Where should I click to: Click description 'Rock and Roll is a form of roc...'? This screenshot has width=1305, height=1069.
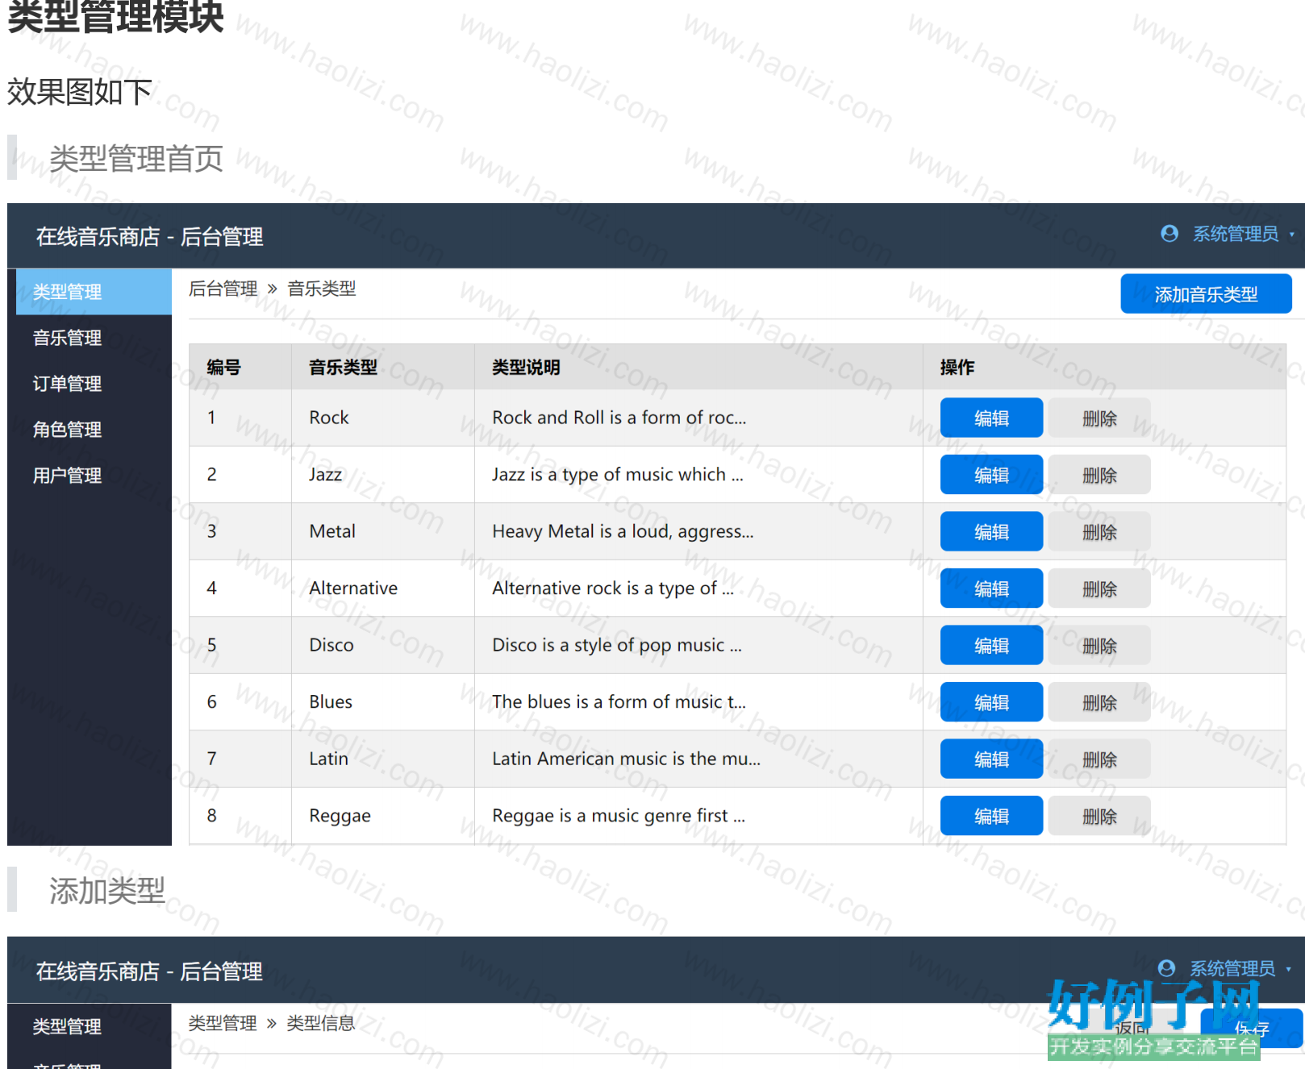coord(619,418)
